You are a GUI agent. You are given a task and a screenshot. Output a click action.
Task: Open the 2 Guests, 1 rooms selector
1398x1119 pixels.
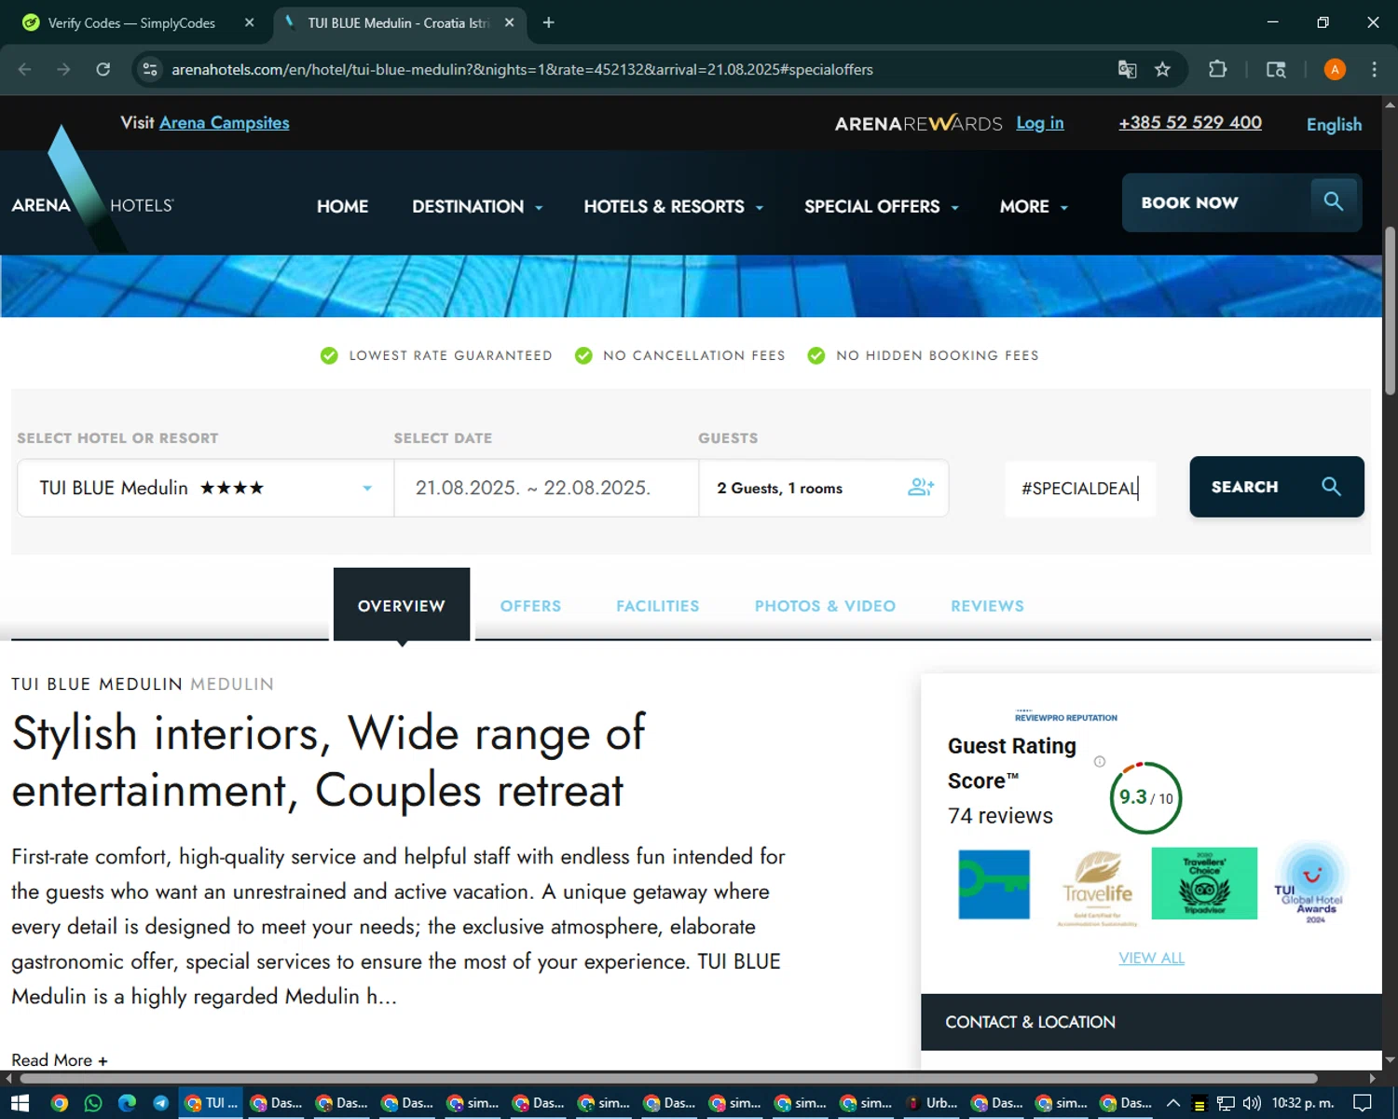pos(824,488)
